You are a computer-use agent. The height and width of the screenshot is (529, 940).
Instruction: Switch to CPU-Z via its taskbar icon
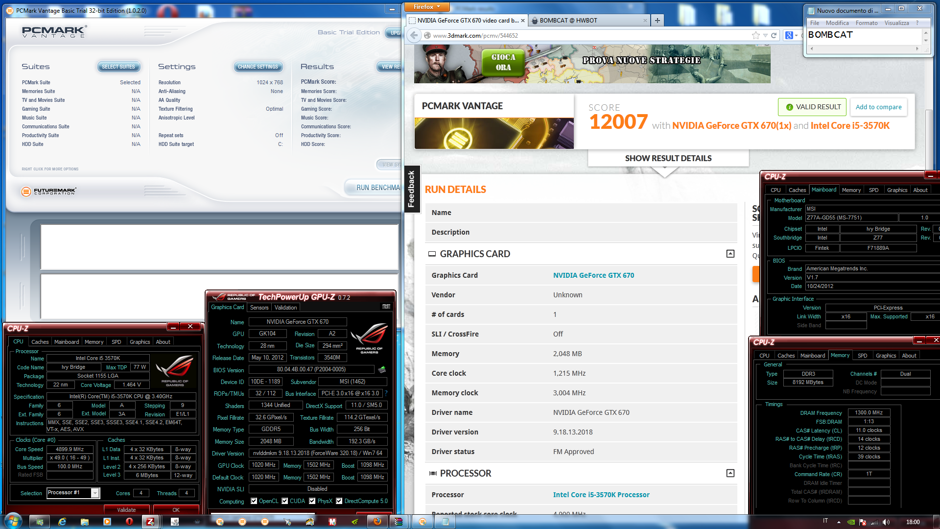151,522
